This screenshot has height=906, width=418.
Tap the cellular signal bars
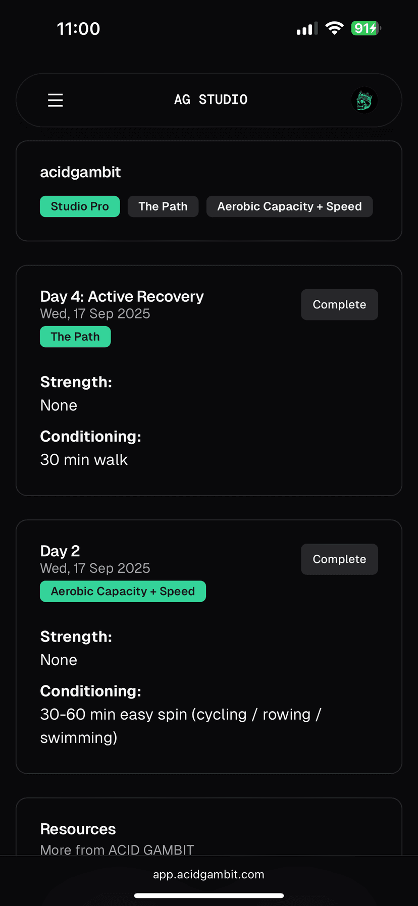point(307,29)
